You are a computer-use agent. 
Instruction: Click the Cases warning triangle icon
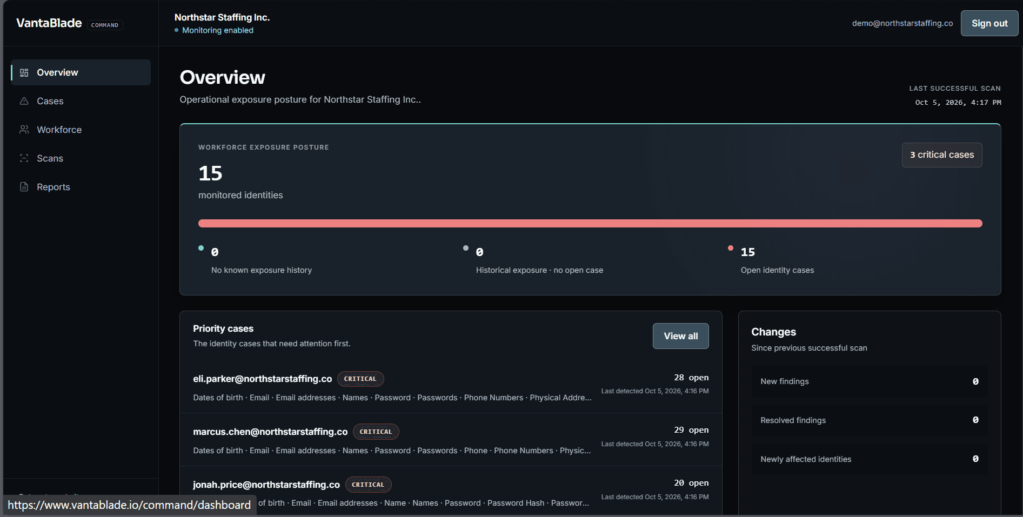(x=24, y=101)
